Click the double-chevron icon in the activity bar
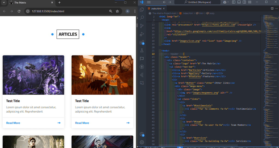279x148 pixels. coord(142,75)
